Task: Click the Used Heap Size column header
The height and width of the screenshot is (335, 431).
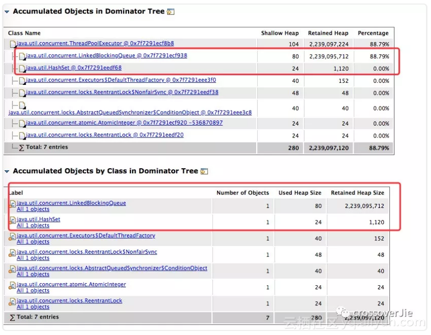Action: click(300, 193)
